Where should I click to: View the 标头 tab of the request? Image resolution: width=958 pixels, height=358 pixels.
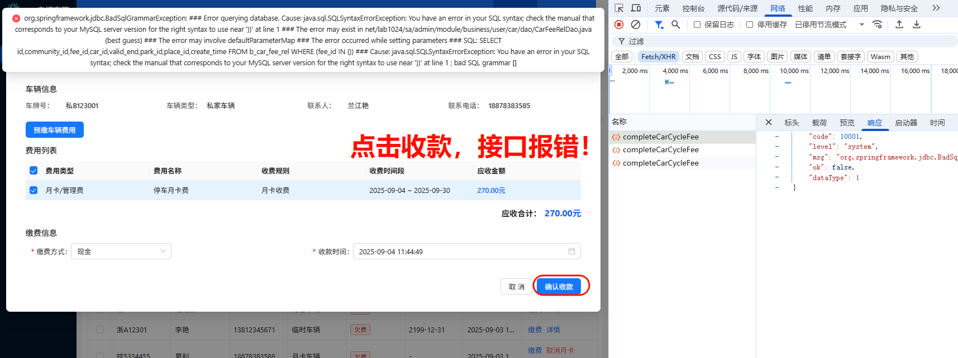click(792, 123)
